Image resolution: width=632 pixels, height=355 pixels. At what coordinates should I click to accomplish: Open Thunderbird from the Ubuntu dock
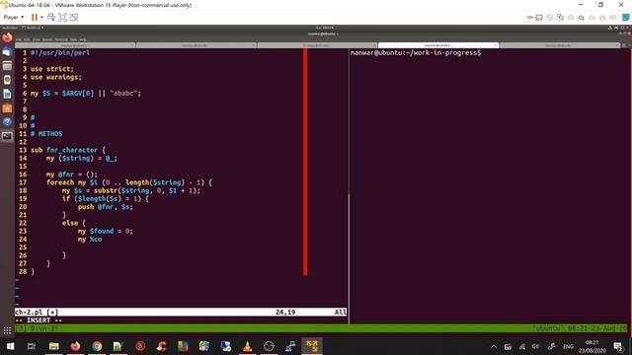tap(7, 52)
